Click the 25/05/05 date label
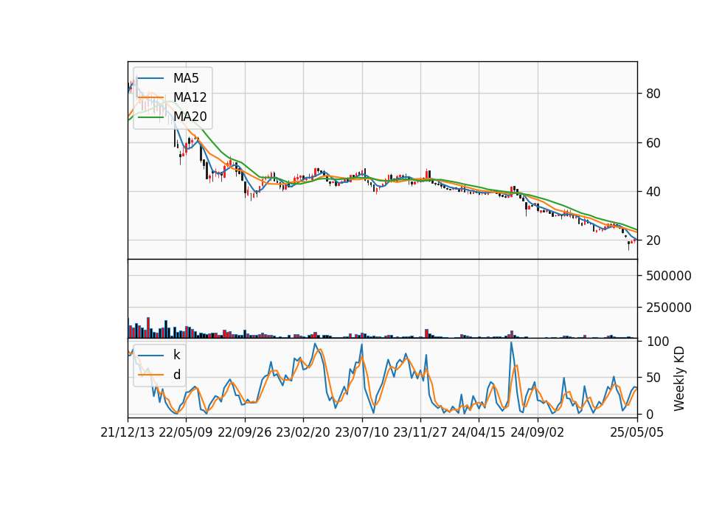The height and width of the screenshot is (509, 708). 637,432
